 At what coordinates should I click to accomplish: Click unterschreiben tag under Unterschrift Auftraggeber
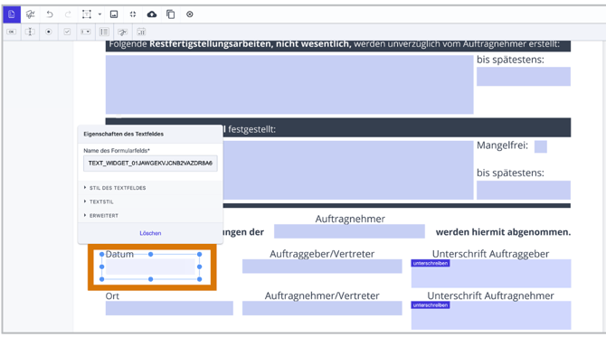coord(431,263)
